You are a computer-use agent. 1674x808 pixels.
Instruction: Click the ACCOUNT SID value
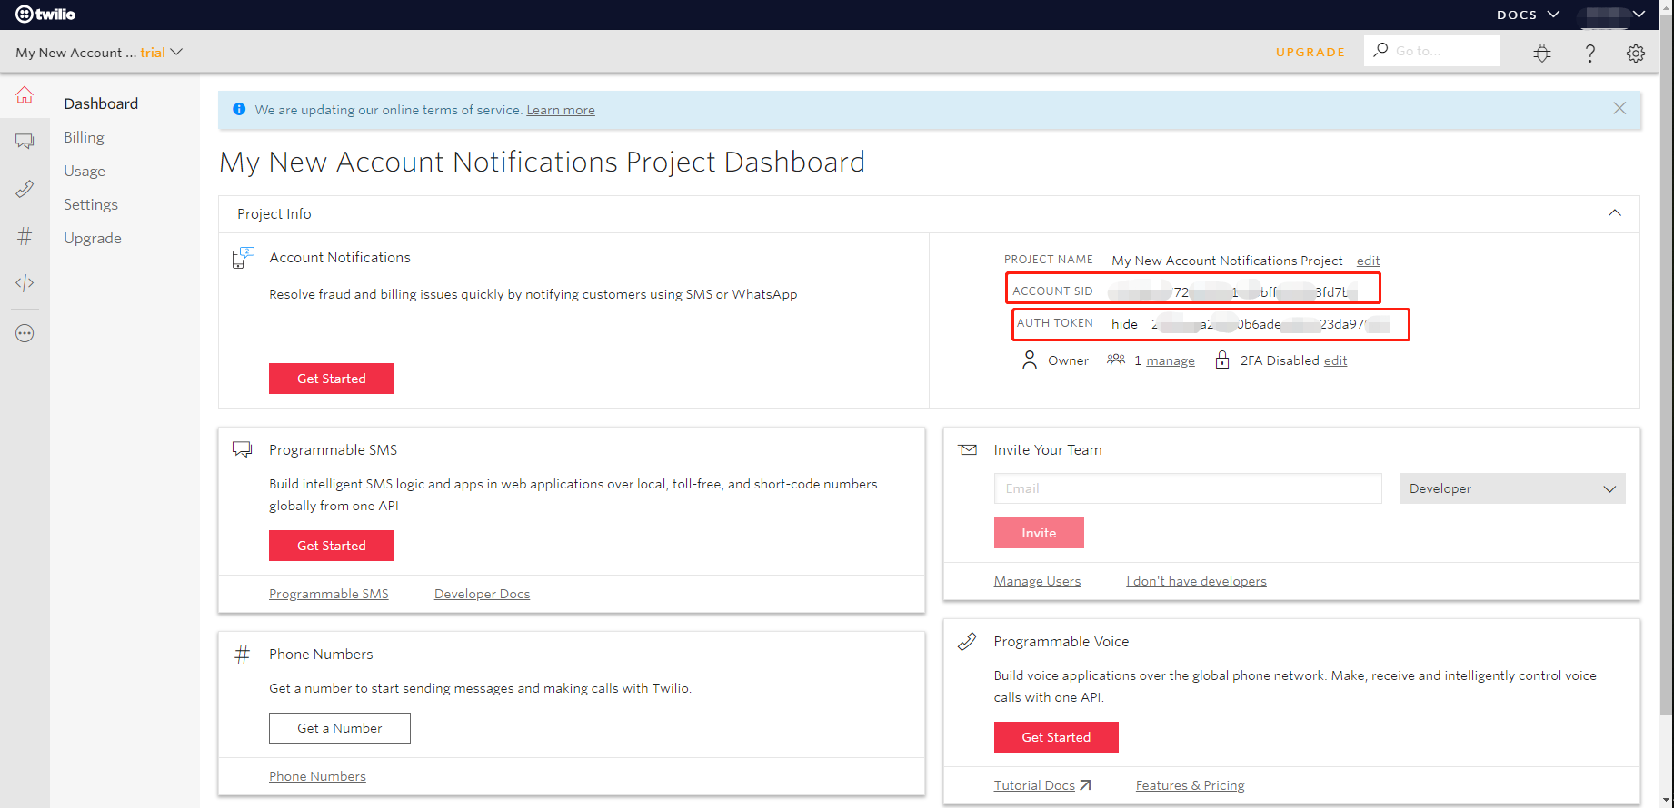(1233, 291)
